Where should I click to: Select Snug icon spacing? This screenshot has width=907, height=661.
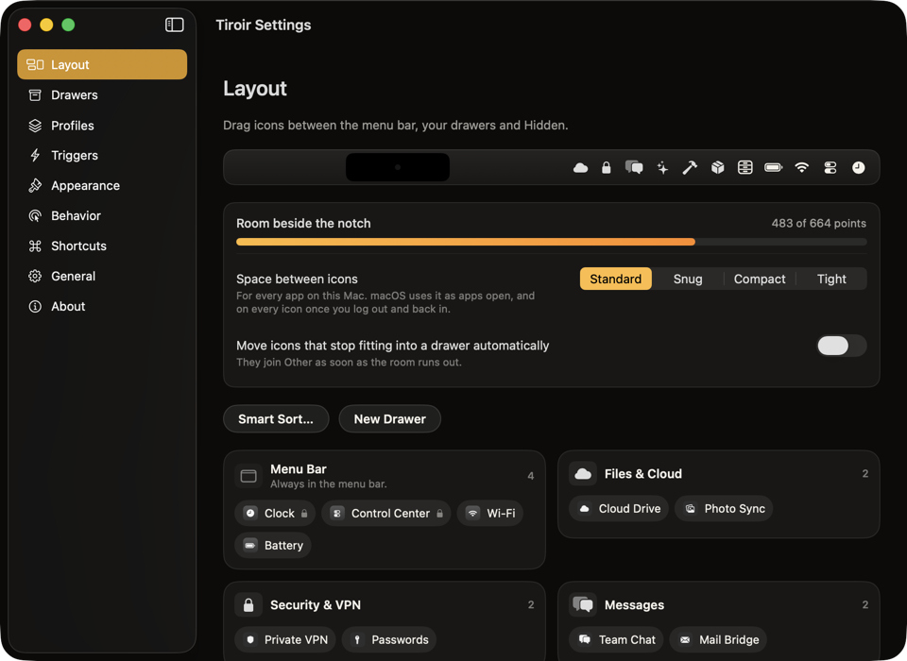(688, 279)
